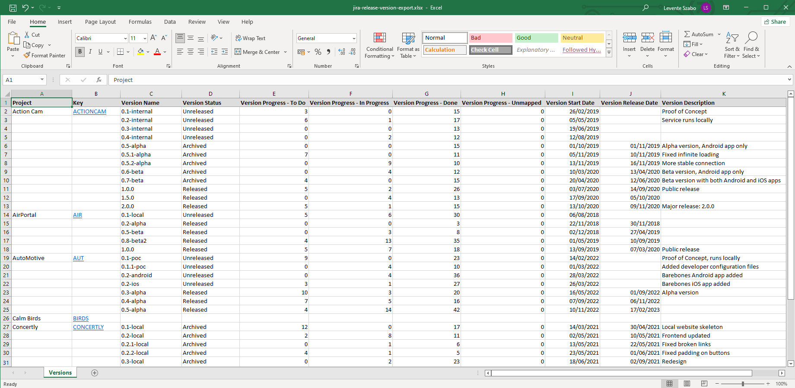This screenshot has height=388, width=795.
Task: Open the General number format dropdown
Action: [x=354, y=38]
